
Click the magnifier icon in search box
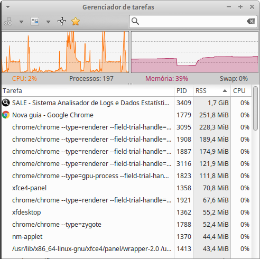[135, 21]
